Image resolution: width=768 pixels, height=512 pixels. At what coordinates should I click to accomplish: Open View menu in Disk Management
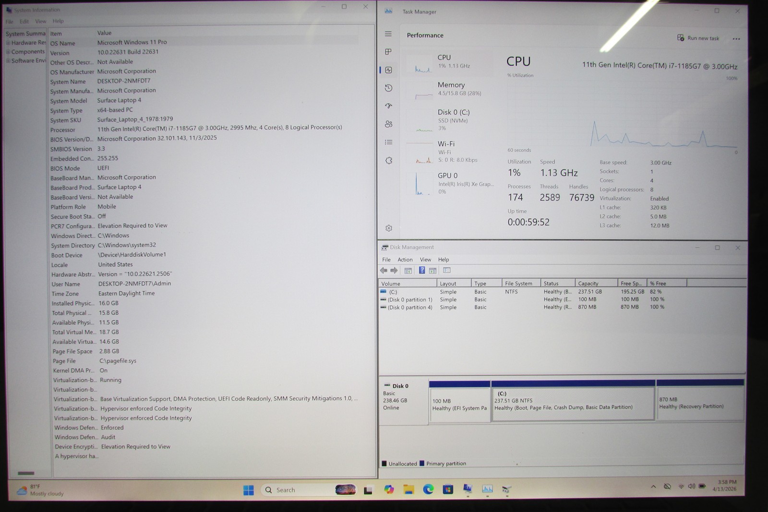(426, 260)
